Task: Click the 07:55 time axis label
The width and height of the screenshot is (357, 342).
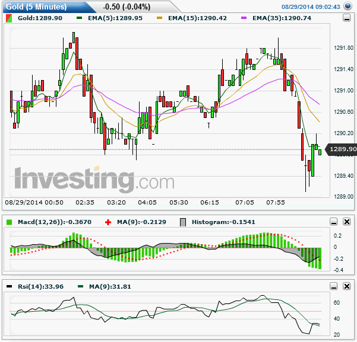Action: pyautogui.click(x=276, y=203)
